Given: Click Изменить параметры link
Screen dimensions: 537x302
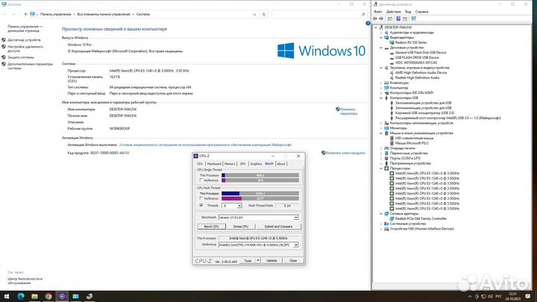Looking at the screenshot, I should click(x=348, y=111).
